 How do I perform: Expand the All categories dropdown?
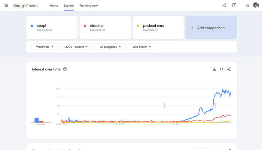(110, 47)
